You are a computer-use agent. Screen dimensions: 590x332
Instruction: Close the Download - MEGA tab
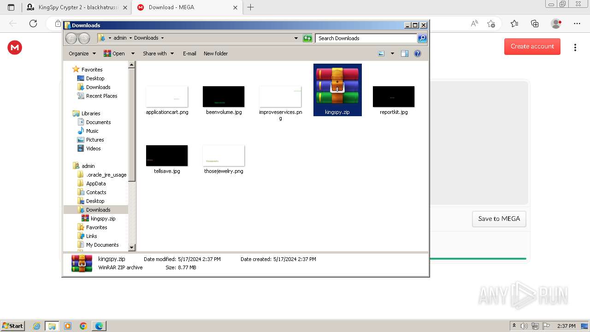235,7
